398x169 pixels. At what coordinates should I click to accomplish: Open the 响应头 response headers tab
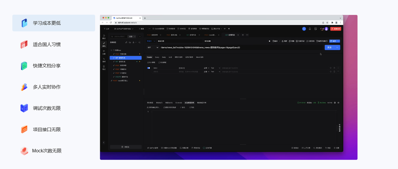click(169, 103)
